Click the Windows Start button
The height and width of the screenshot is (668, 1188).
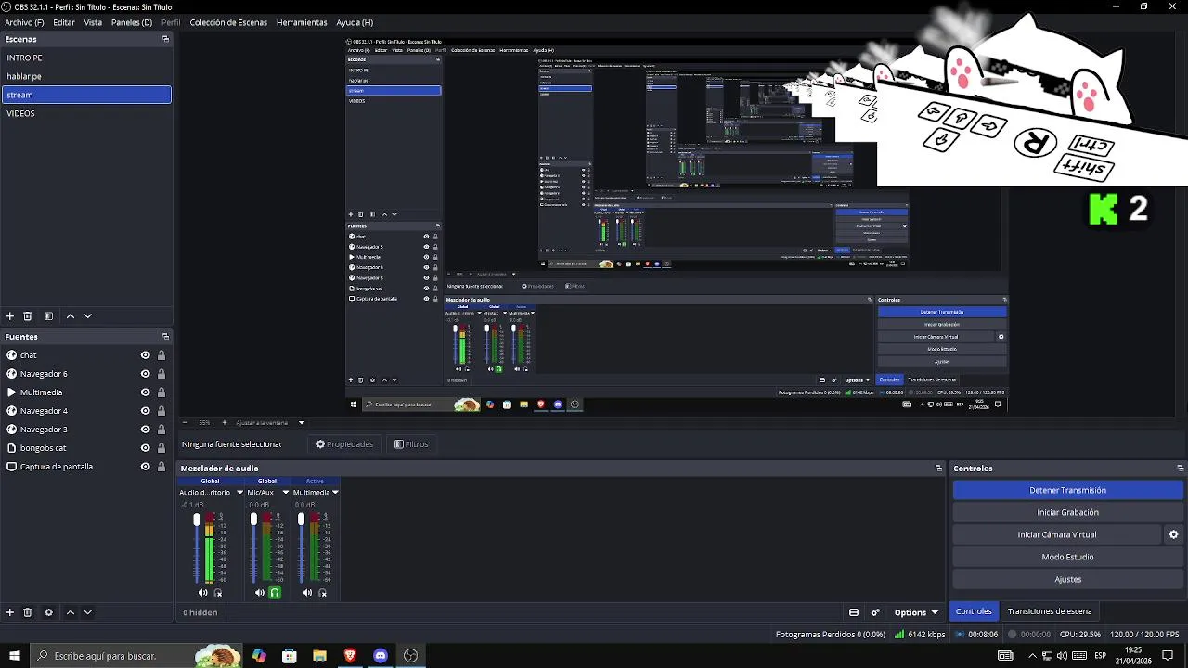15,656
